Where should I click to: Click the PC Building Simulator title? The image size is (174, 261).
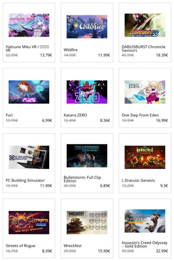(25, 181)
